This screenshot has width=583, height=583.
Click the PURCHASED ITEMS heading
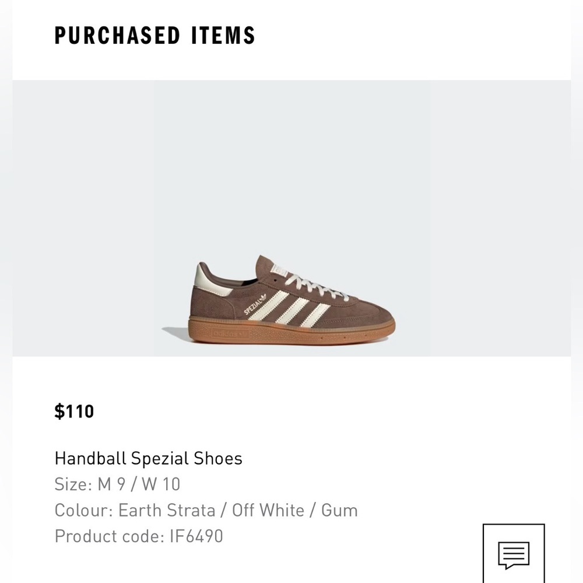coord(154,35)
